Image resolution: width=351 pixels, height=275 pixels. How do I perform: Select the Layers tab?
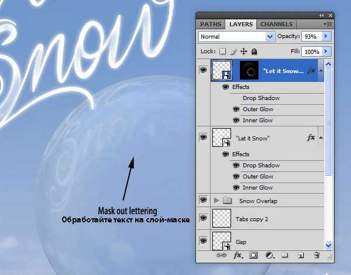click(x=241, y=24)
